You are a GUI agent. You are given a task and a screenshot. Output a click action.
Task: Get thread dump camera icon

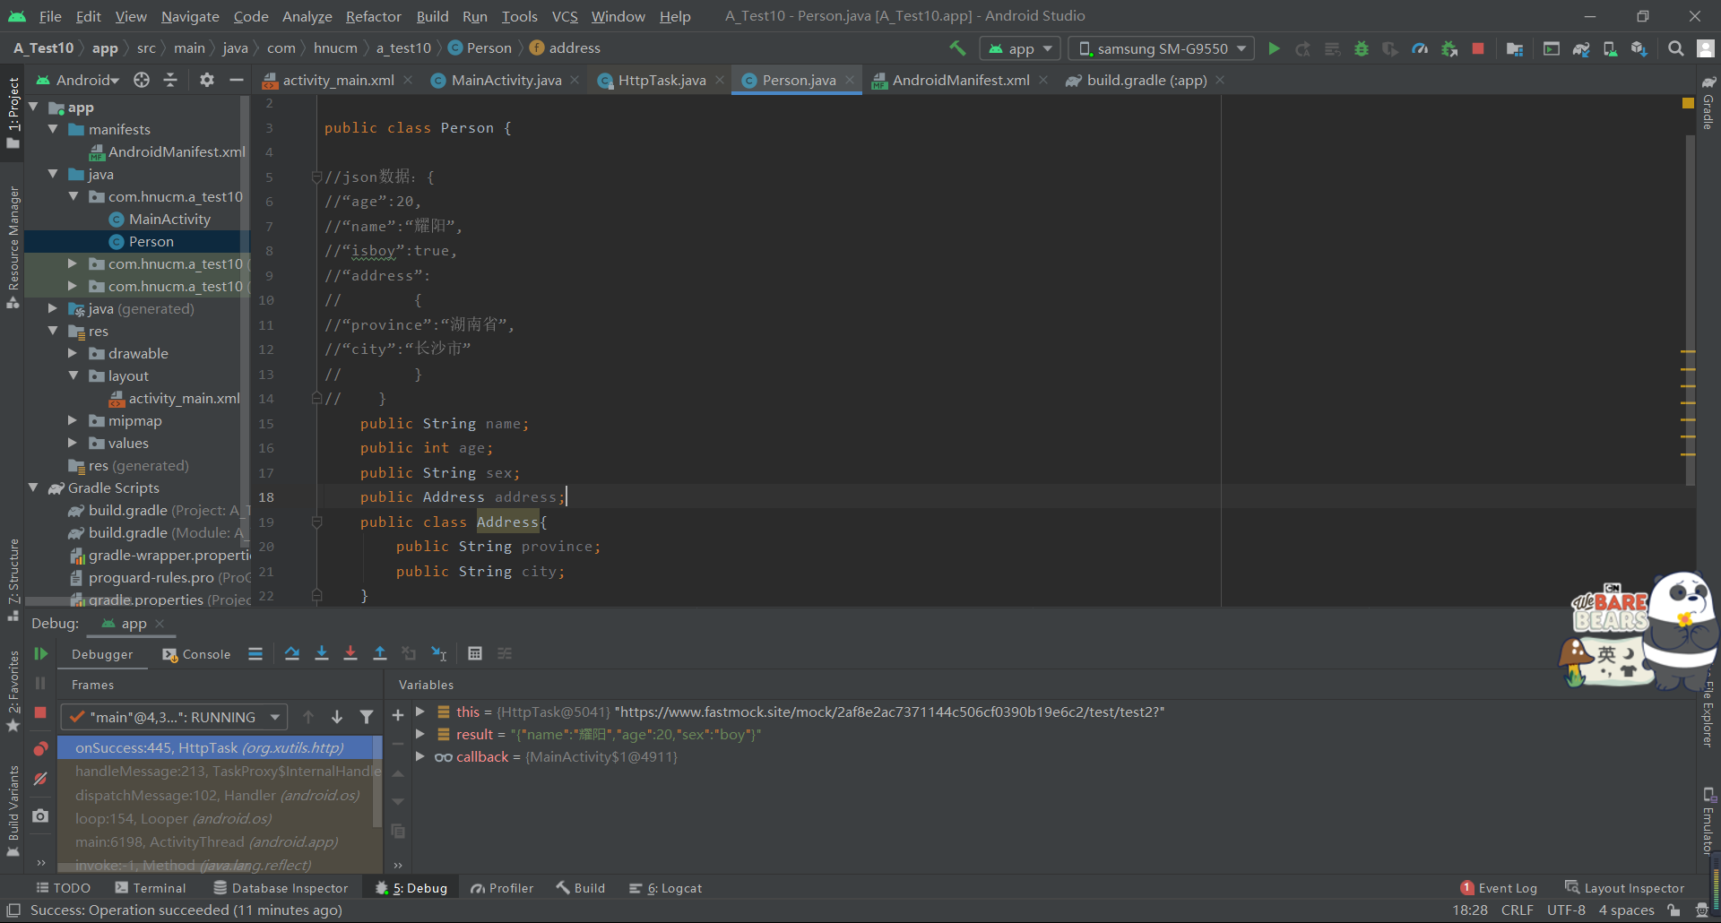coord(40,815)
